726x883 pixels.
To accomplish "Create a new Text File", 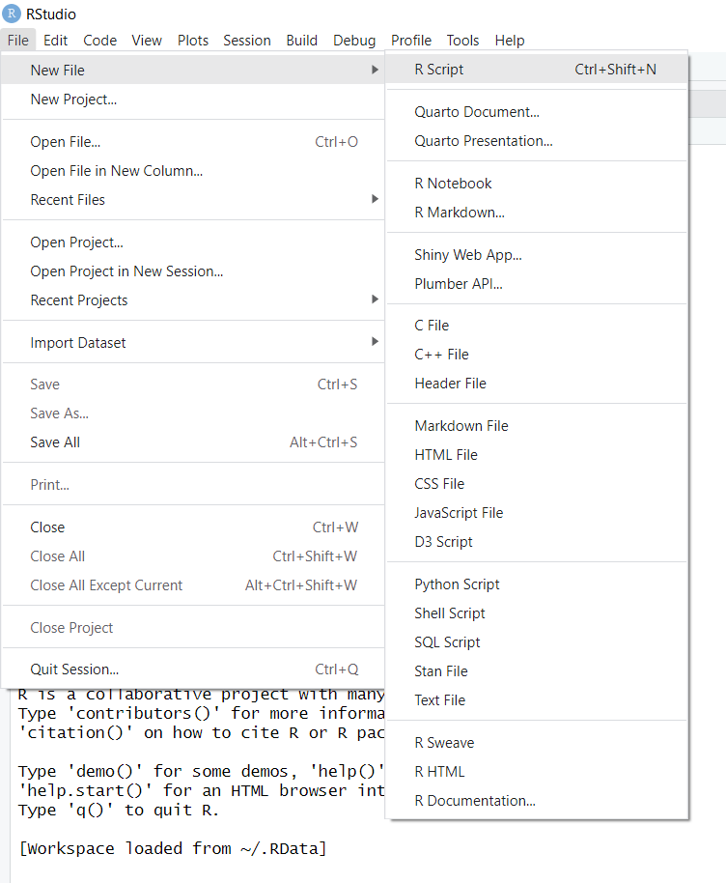I will (x=537, y=700).
